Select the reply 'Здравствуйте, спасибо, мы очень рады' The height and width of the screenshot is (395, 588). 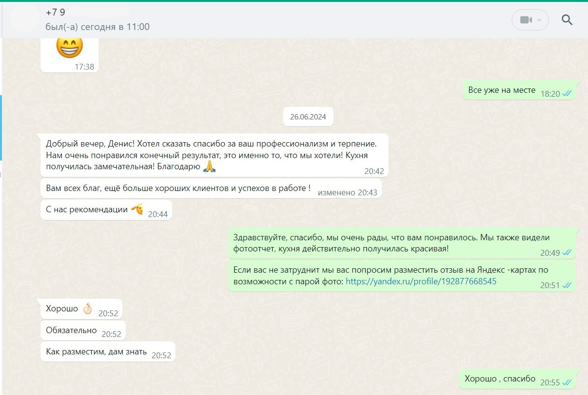(402, 243)
